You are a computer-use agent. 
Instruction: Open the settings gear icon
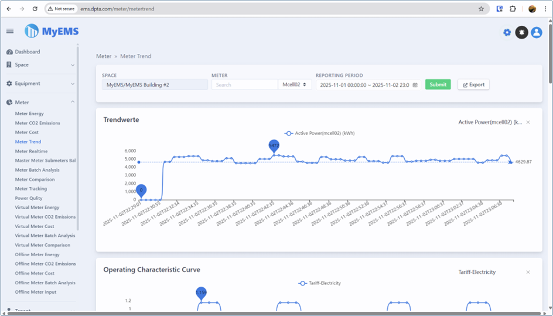tap(507, 33)
